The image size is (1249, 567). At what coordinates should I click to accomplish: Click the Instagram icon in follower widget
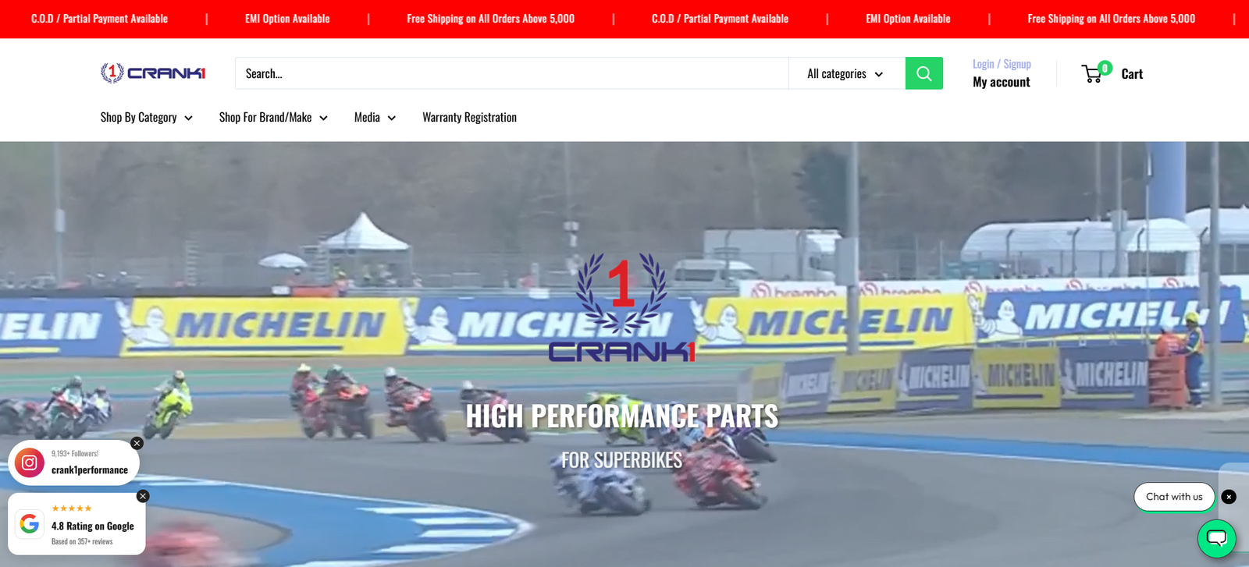[30, 462]
